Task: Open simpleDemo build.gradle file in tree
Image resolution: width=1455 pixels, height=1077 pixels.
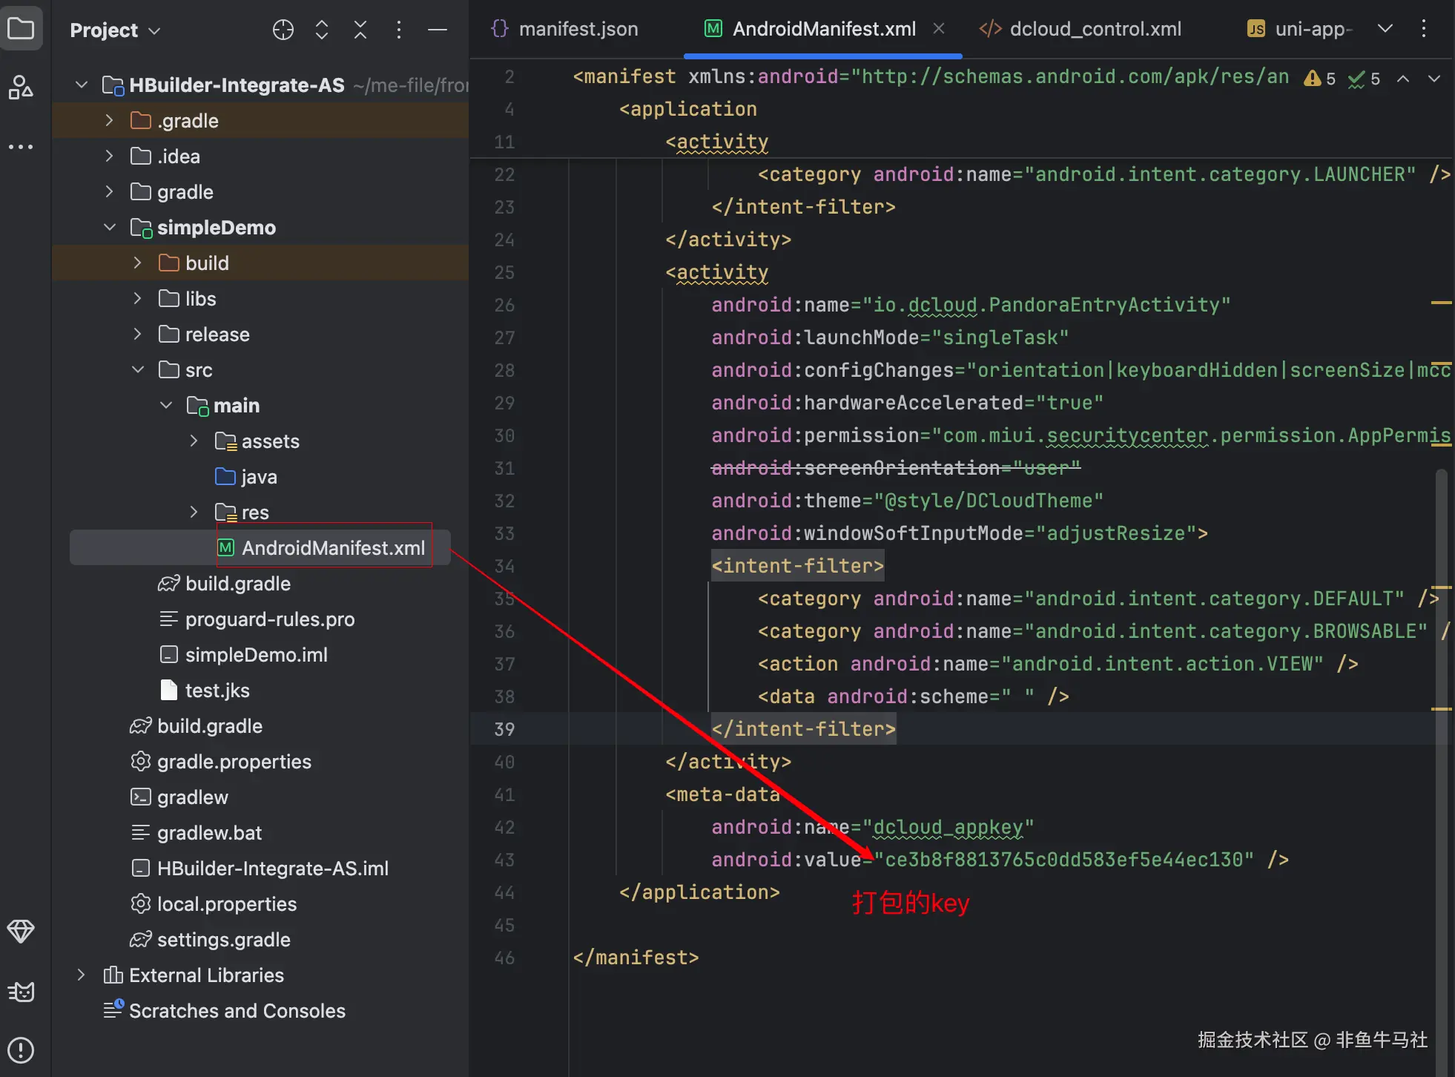Action: [237, 584]
